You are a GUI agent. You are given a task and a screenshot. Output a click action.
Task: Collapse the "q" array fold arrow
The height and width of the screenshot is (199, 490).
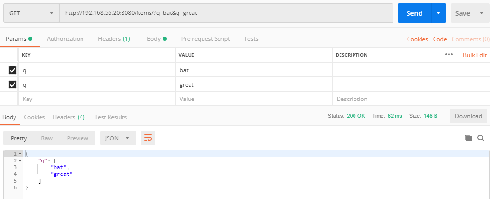pyautogui.click(x=20, y=161)
